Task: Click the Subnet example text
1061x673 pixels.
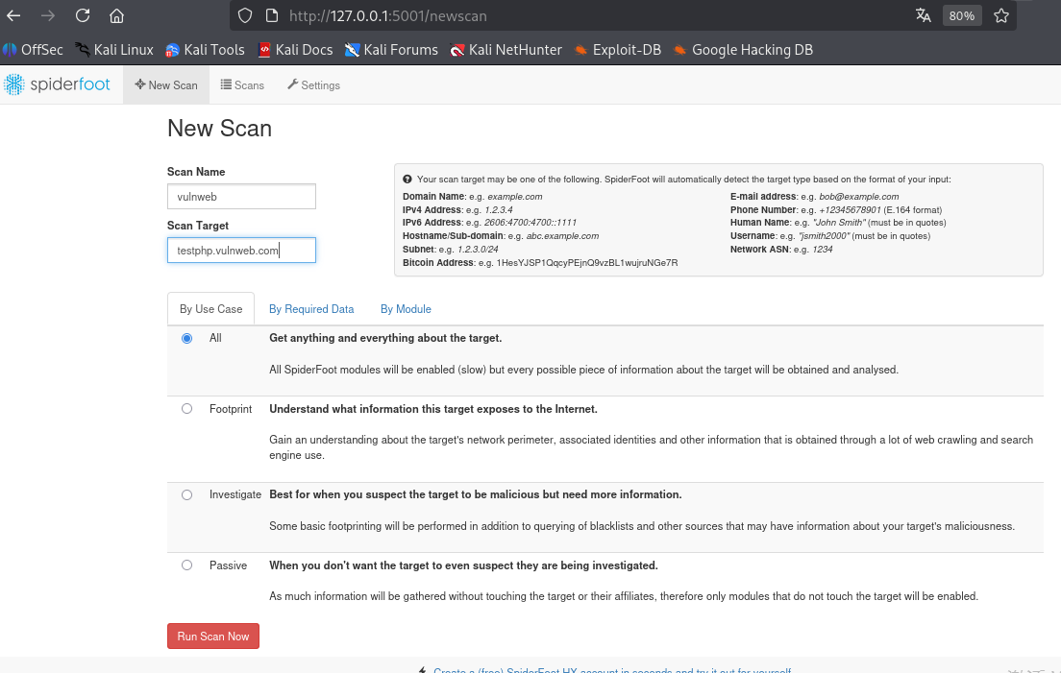Action: [x=478, y=250]
